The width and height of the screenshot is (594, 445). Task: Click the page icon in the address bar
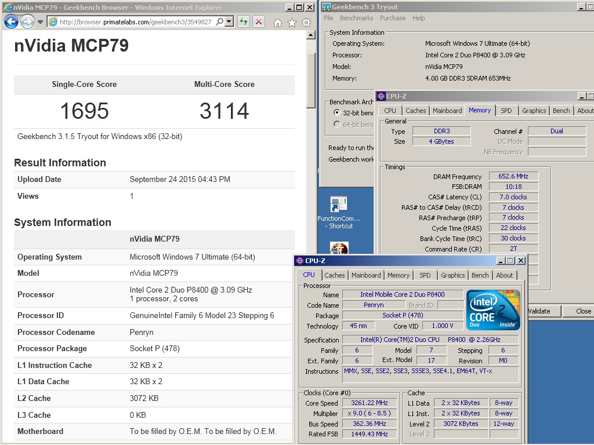tap(53, 22)
